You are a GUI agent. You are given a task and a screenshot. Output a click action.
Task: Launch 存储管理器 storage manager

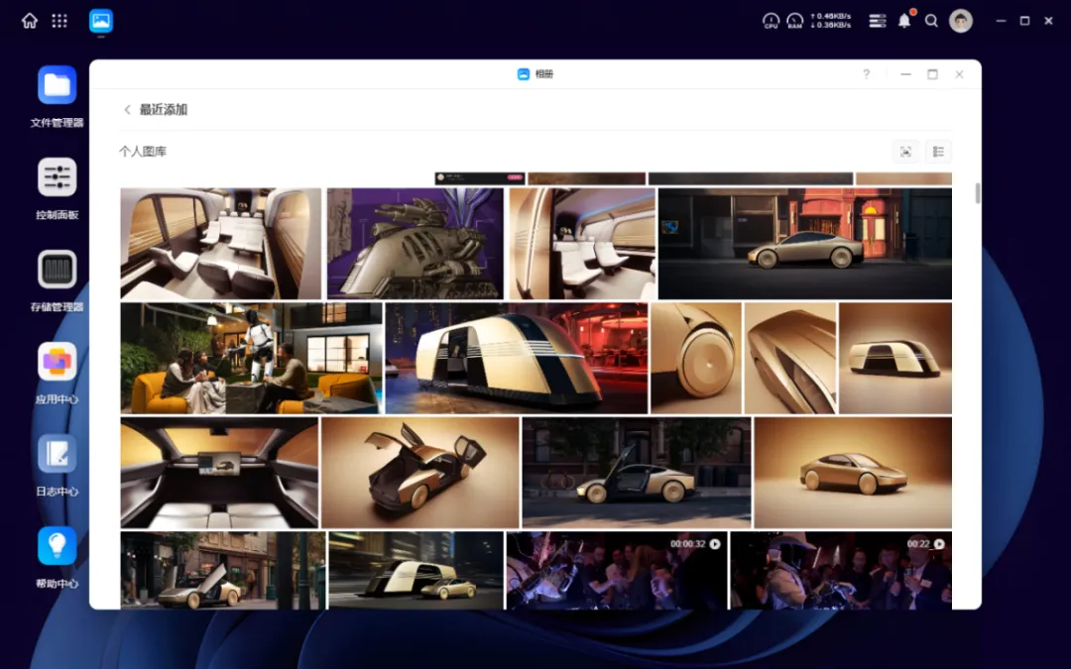pos(57,270)
